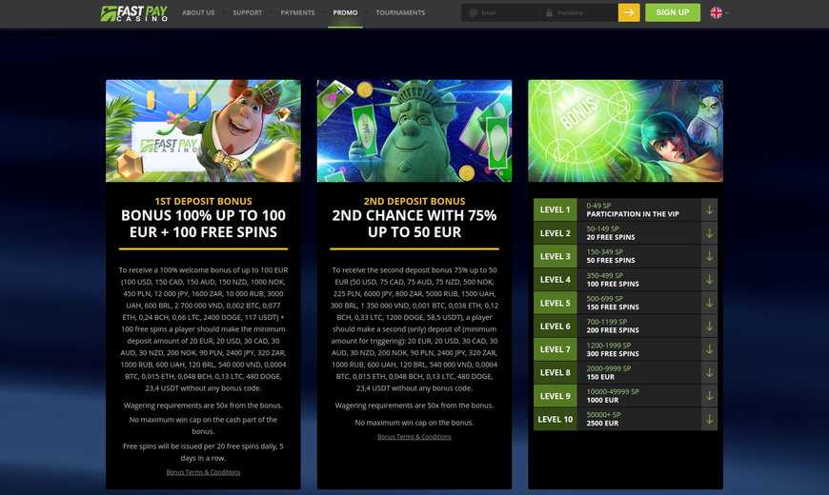Click the '2500 EUR' reward text
This screenshot has height=495, width=829.
click(x=602, y=424)
